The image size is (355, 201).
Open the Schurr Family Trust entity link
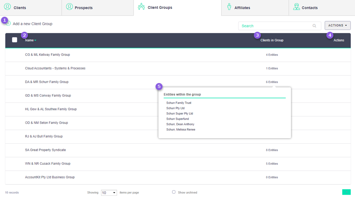179,103
